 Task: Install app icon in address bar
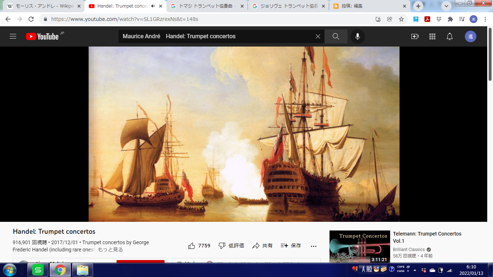378,19
